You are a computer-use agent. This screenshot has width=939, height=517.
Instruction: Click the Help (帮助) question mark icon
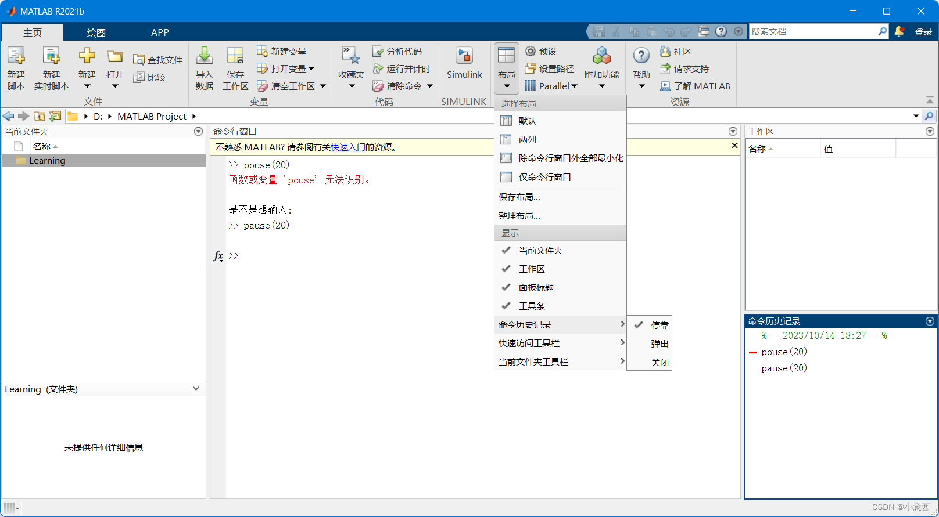click(x=641, y=56)
